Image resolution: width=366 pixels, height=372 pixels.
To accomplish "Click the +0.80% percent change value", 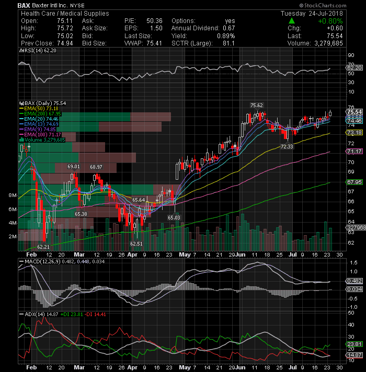I will click(330, 21).
